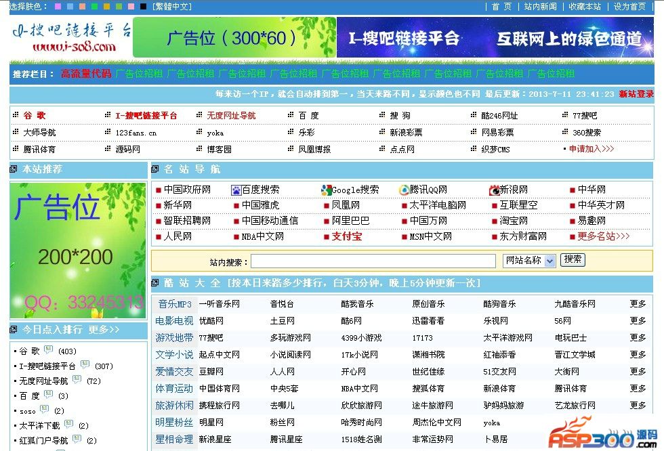664x451 pixels.
Task: Switch to 繁體中文 language
Action: (x=172, y=6)
